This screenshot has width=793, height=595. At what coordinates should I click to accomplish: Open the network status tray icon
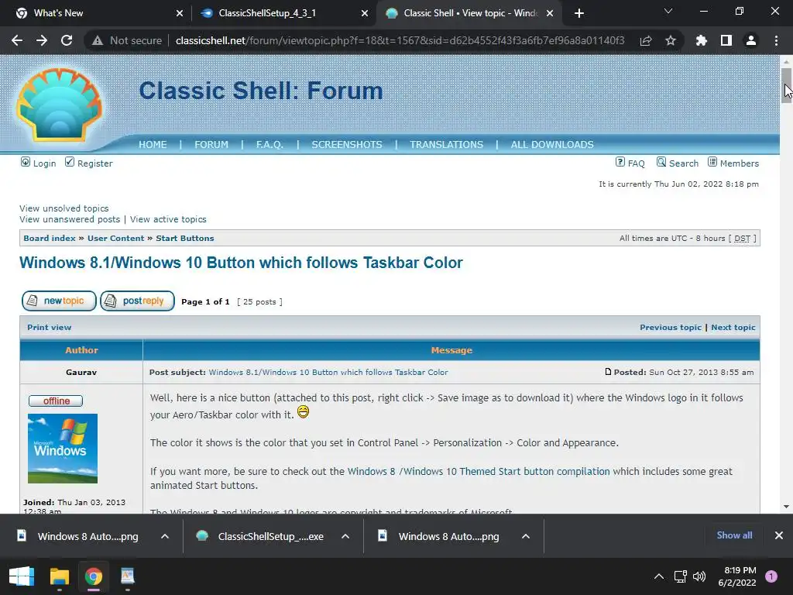pyautogui.click(x=680, y=576)
